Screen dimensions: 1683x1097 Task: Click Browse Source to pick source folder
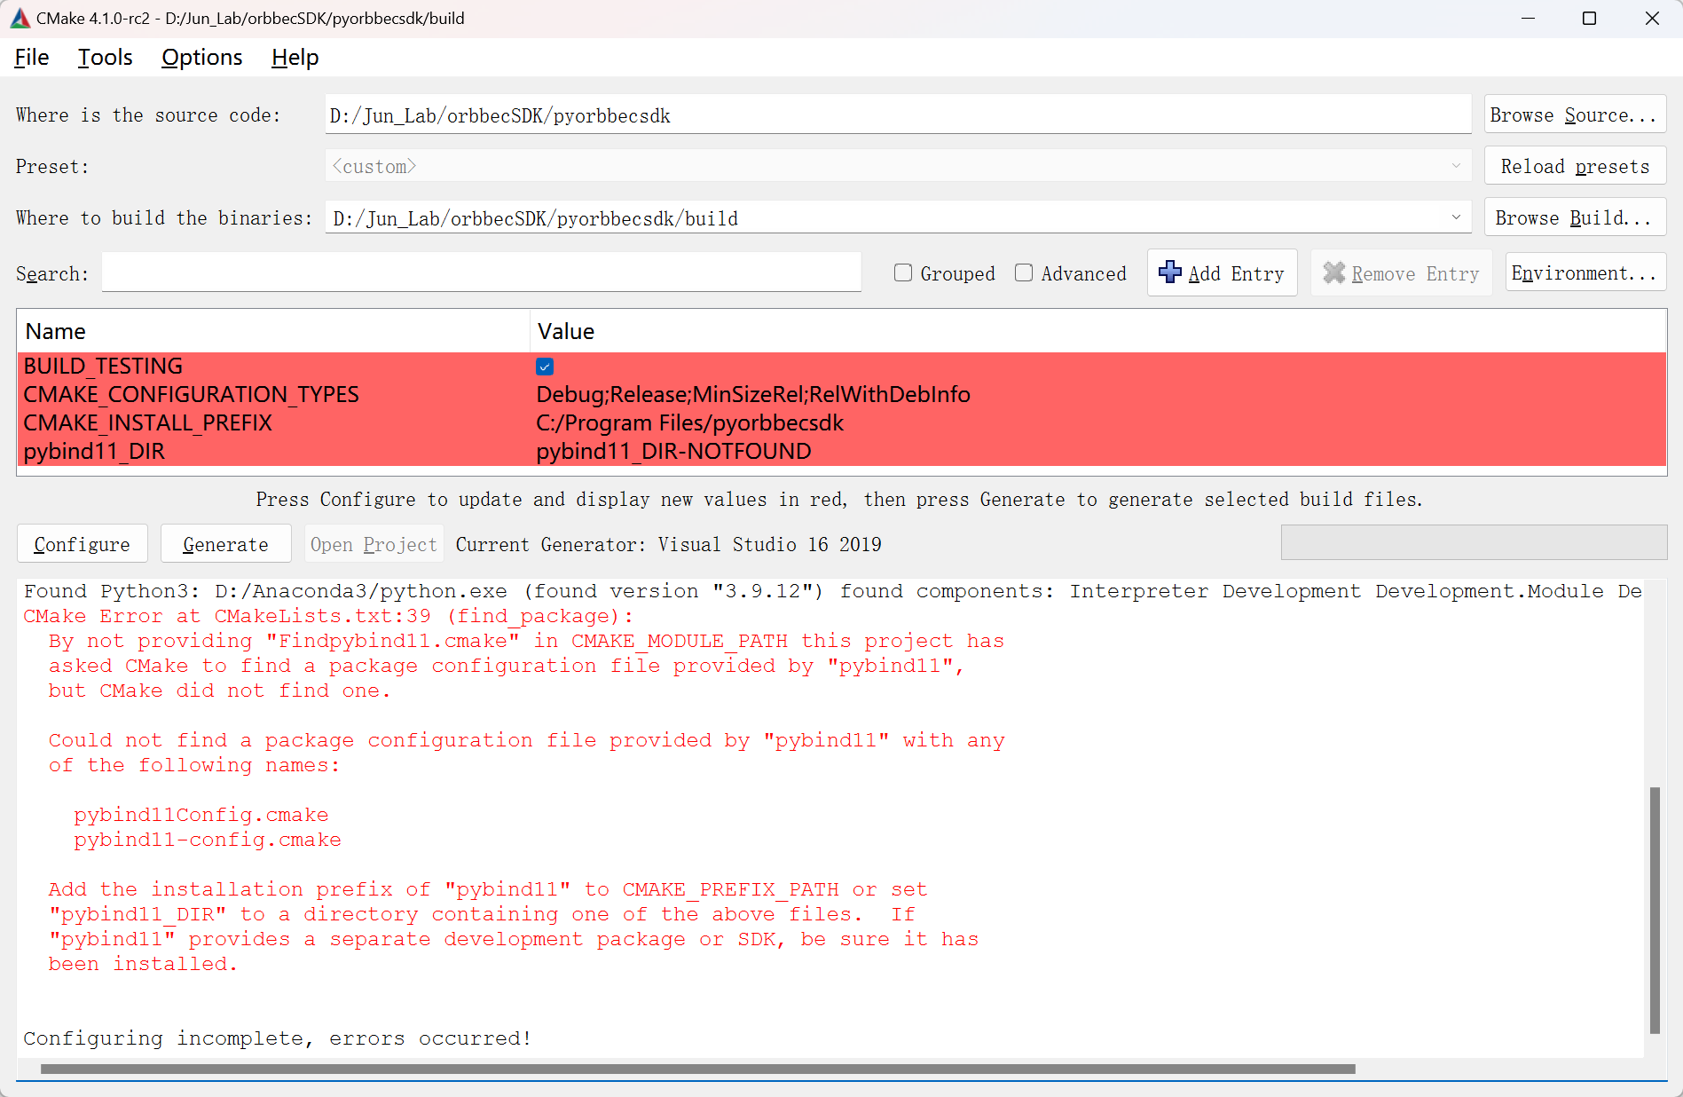click(1574, 114)
